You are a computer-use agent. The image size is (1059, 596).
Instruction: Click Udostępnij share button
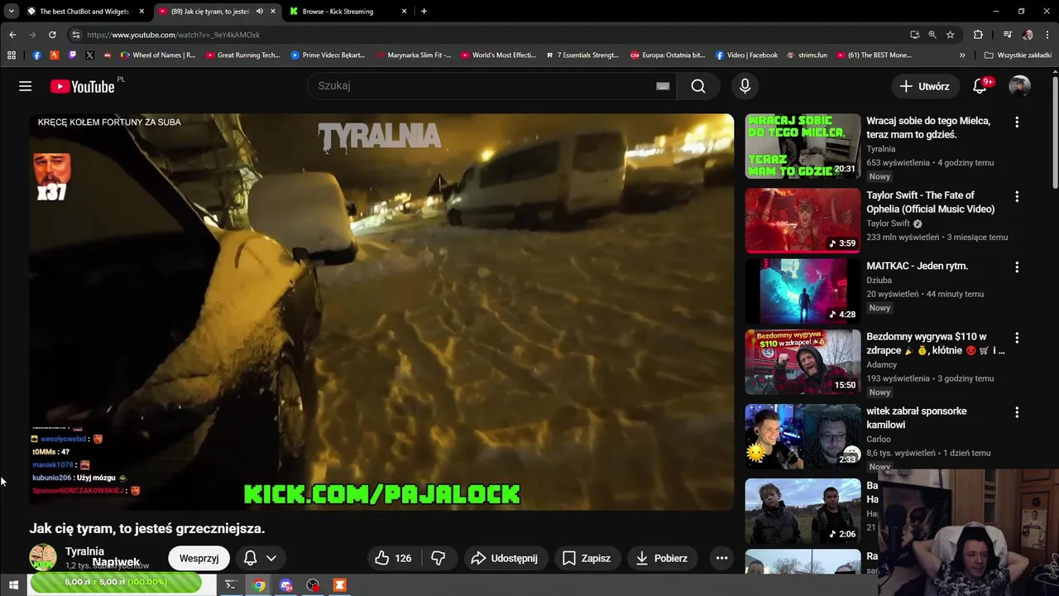tap(504, 558)
